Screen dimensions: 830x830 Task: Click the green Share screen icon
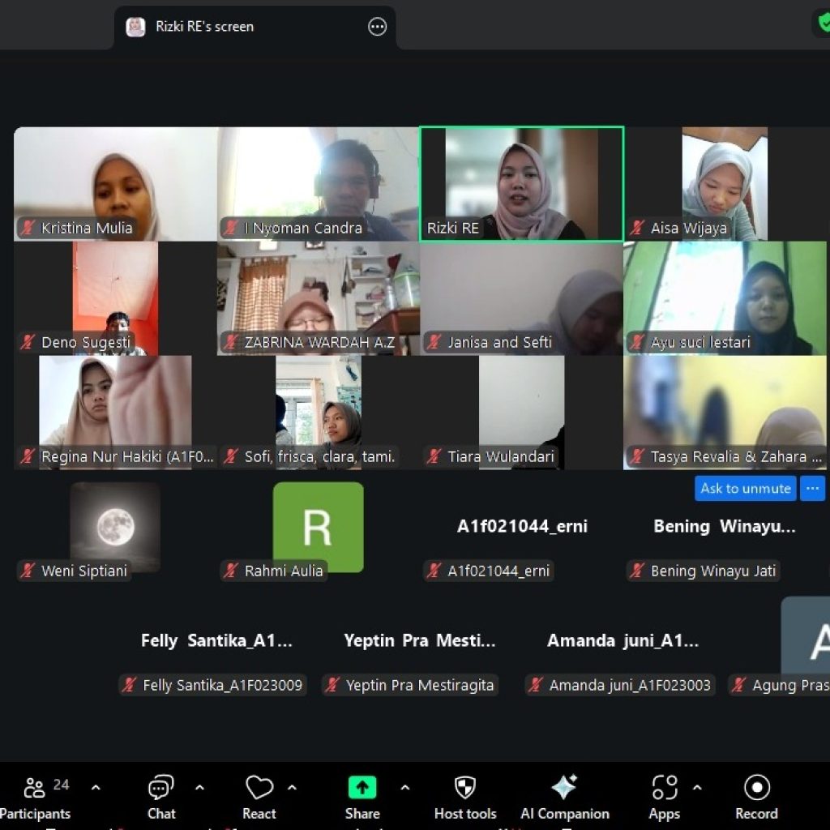(362, 788)
